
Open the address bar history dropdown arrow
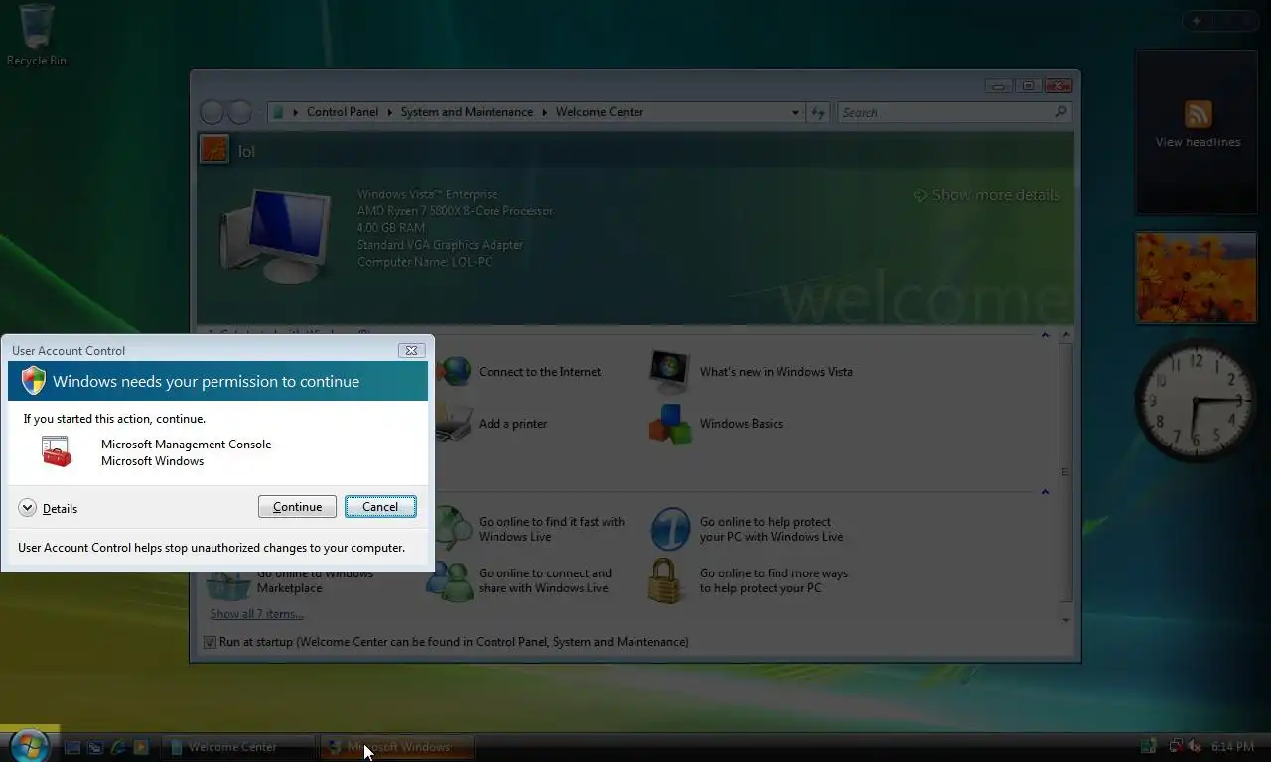tap(795, 112)
